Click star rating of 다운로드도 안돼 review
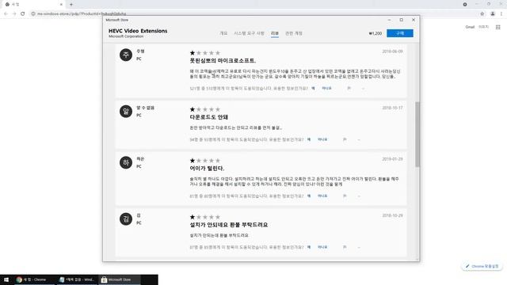This screenshot has height=285, width=507. pyautogui.click(x=205, y=109)
